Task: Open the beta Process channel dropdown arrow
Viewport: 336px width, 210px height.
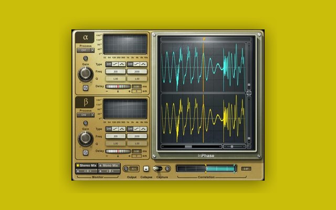Action: (x=92, y=115)
